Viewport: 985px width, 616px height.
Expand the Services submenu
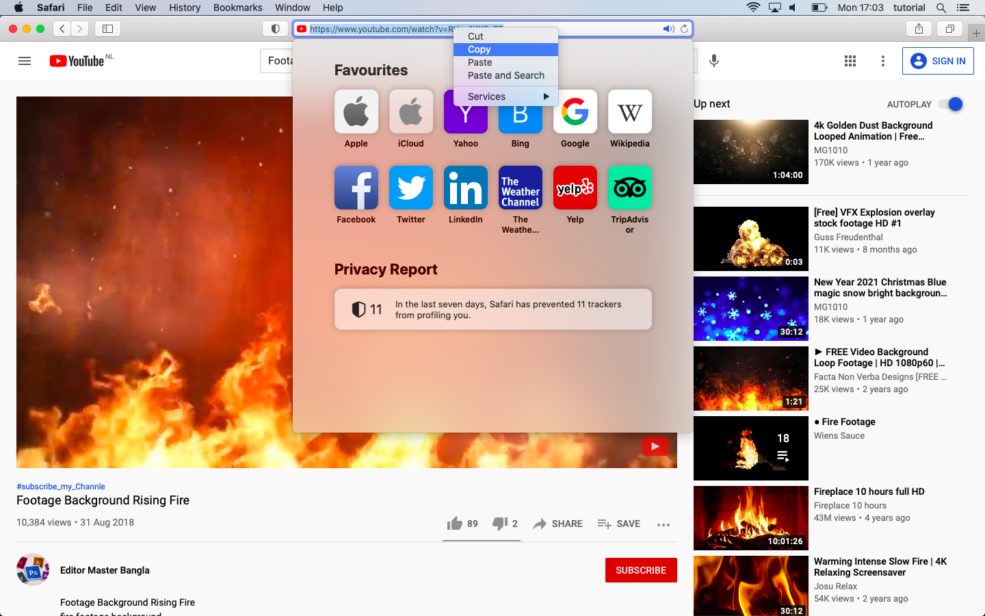pyautogui.click(x=506, y=97)
